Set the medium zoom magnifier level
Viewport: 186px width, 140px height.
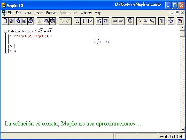pos(146,21)
